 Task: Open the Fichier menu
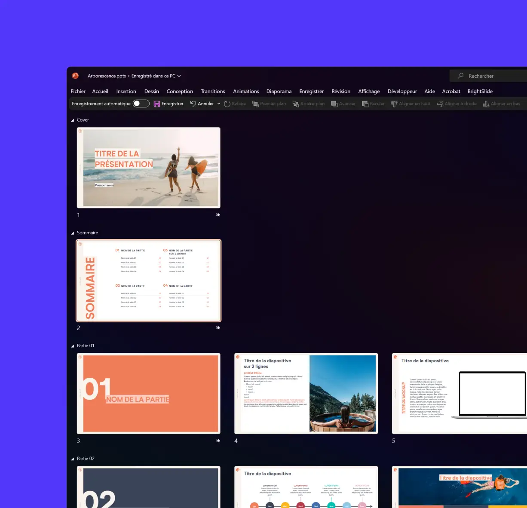click(x=78, y=91)
